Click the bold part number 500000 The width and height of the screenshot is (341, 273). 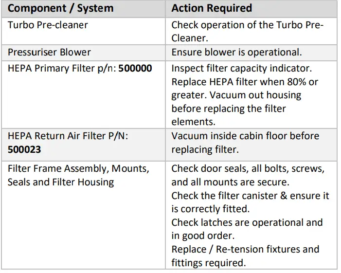[x=135, y=68]
